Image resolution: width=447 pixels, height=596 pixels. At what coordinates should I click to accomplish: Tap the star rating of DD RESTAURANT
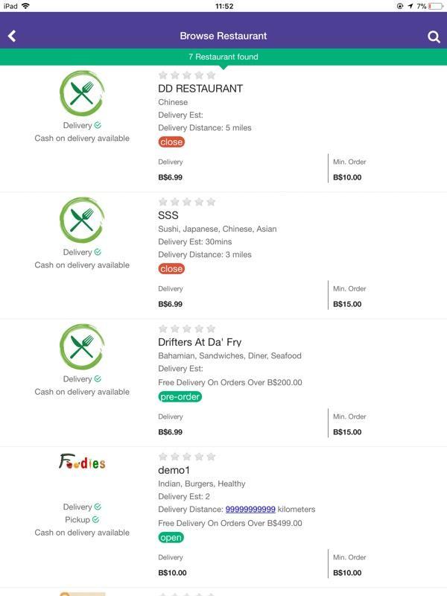[187, 75]
